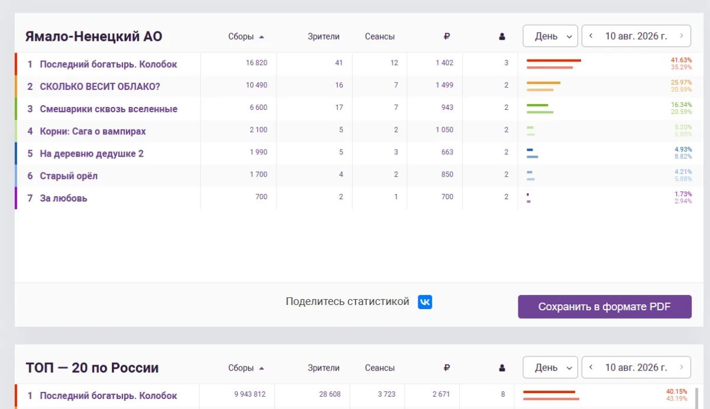Viewport: 710px width, 409px height.
Task: Click Сохранить в формате PDF button
Action: (x=605, y=307)
